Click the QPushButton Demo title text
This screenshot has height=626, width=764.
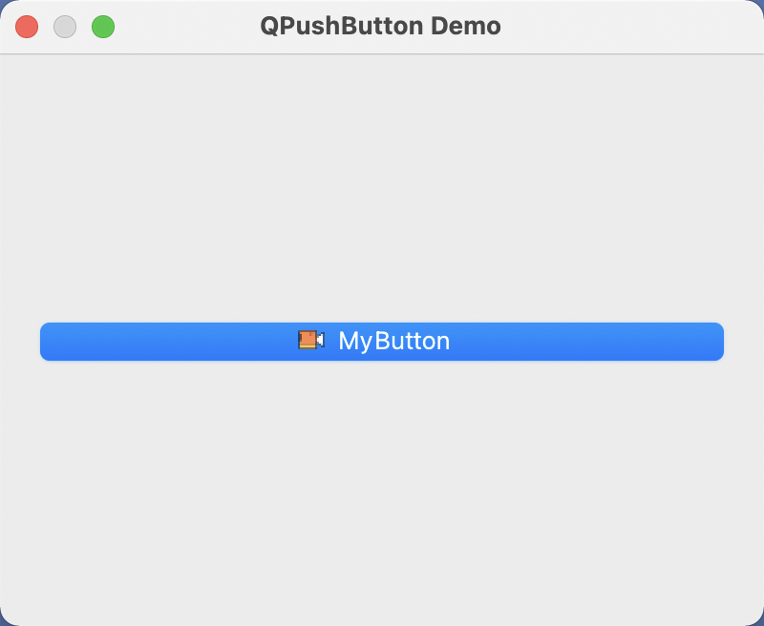point(380,27)
